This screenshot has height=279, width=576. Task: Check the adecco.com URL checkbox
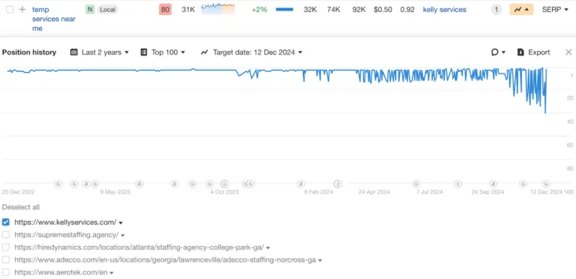[5, 259]
